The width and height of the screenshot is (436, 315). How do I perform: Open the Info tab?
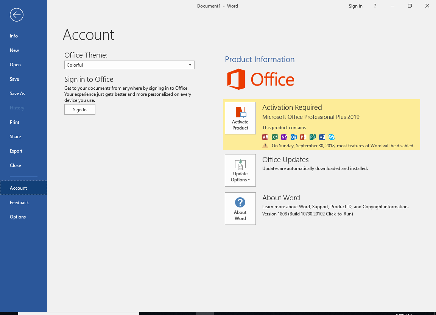click(x=23, y=36)
